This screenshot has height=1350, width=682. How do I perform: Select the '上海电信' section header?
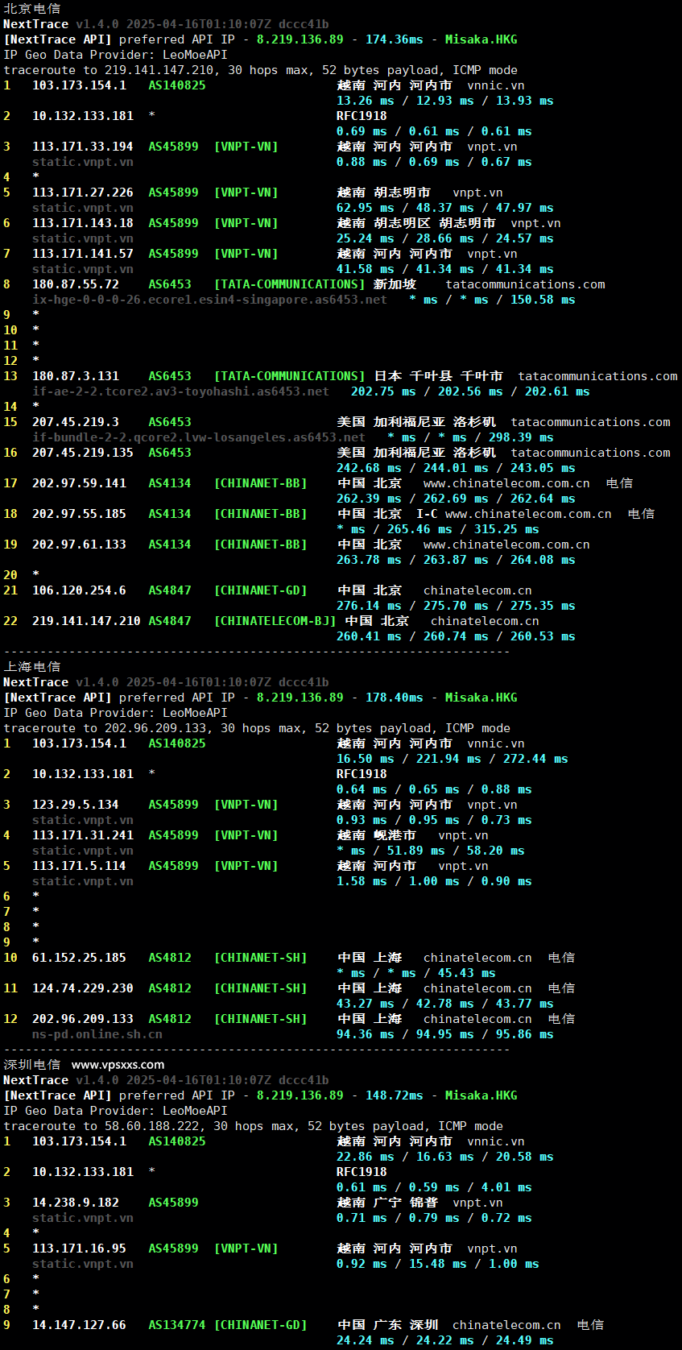(31, 667)
